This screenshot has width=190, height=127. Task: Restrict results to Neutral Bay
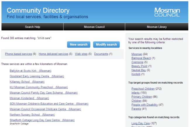139,70
